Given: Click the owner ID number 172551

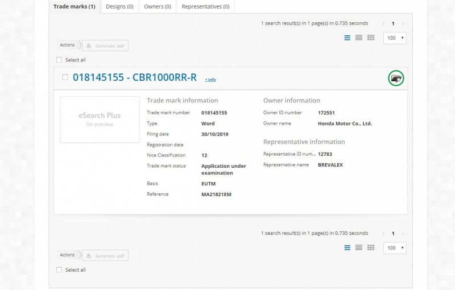Looking at the screenshot, I should pos(326,113).
